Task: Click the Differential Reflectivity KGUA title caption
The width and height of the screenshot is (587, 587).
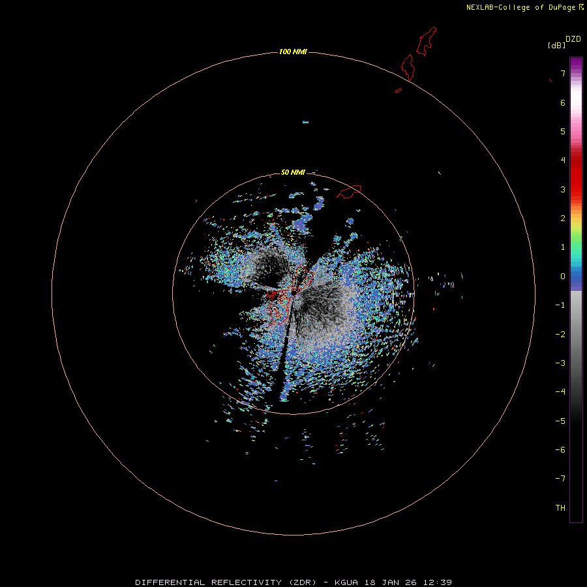Action: pyautogui.click(x=293, y=582)
